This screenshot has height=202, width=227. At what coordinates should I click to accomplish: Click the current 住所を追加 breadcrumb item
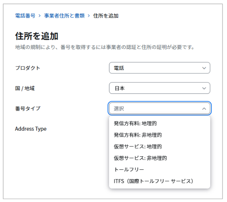click(x=106, y=16)
